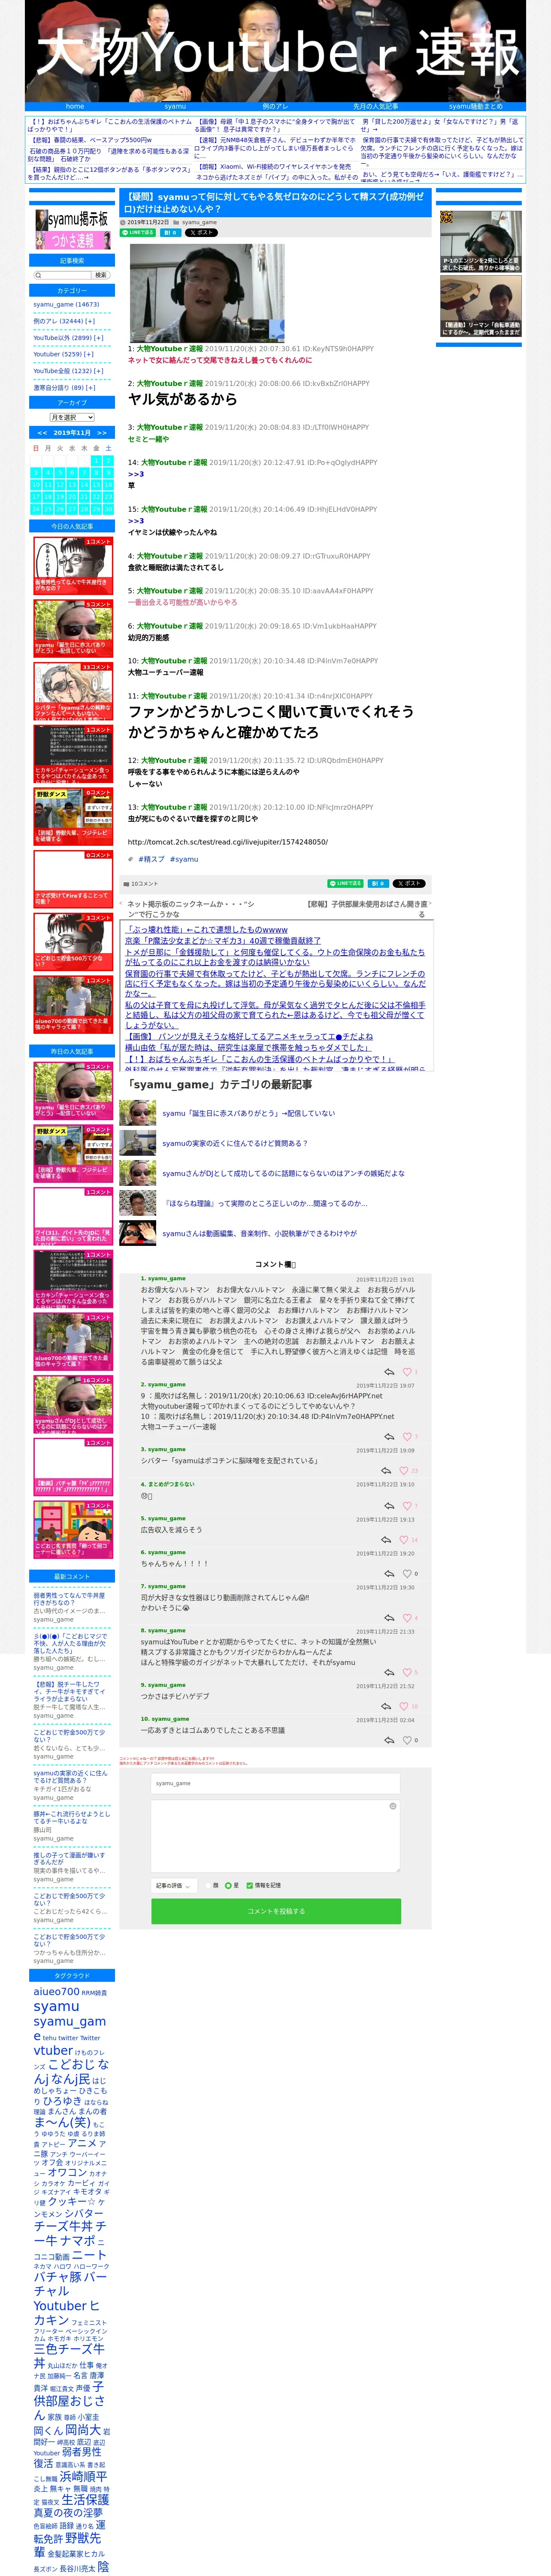Select the 星 radio option

(228, 1885)
